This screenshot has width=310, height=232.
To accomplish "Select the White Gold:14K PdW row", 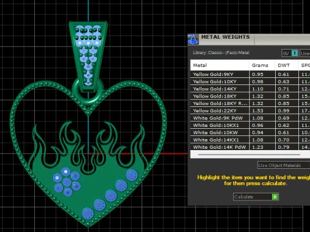I will click(250, 147).
